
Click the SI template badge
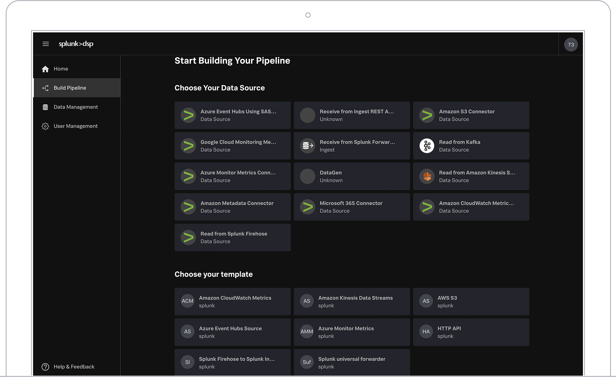pyautogui.click(x=187, y=362)
